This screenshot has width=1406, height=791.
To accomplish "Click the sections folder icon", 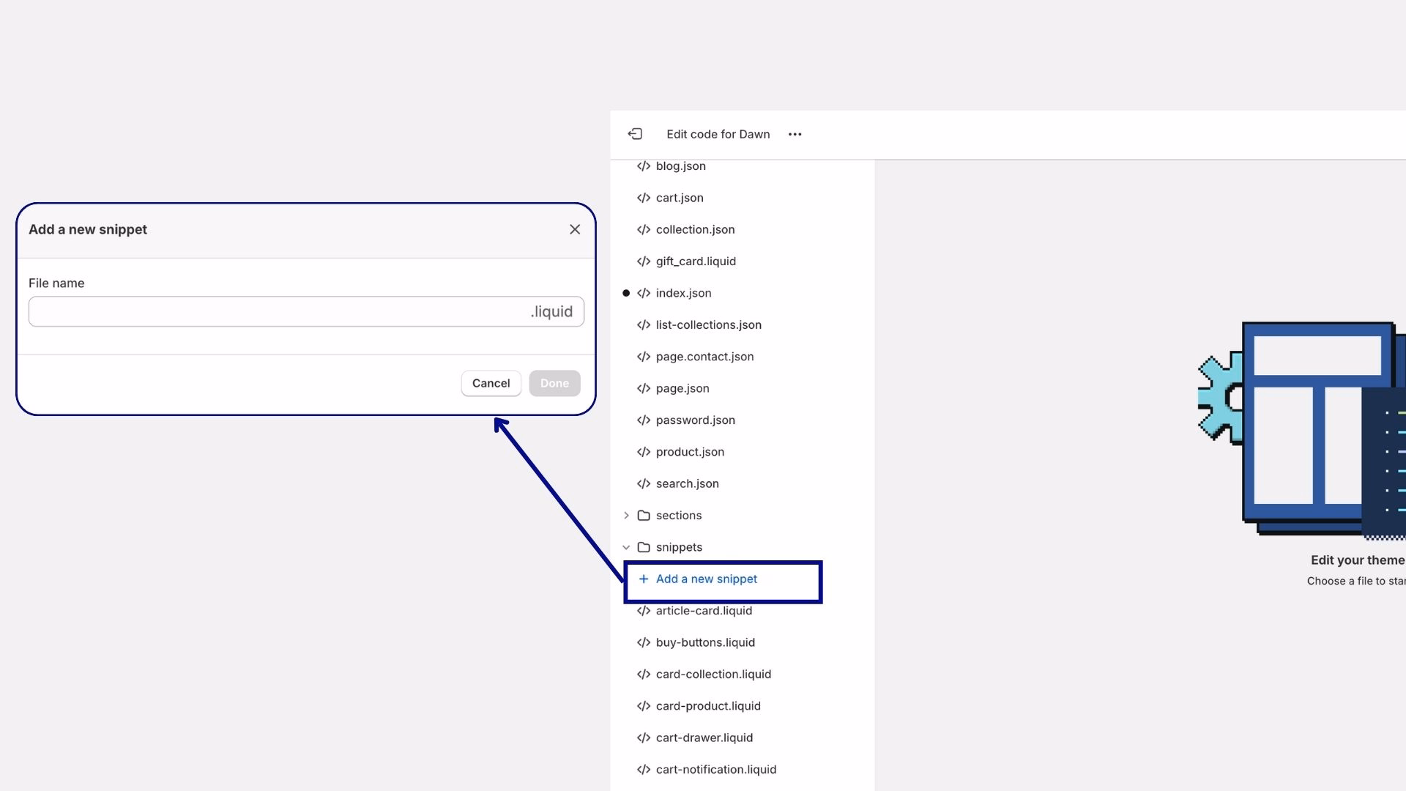I will click(x=644, y=516).
